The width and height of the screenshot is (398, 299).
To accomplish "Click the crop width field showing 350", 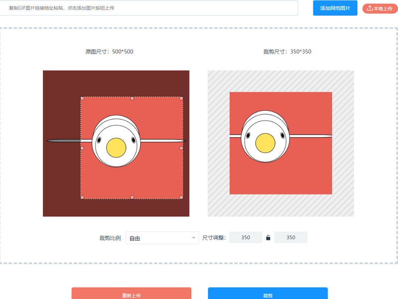I will 245,237.
